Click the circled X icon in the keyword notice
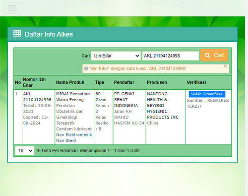This screenshot has width=248, height=196. coord(86,68)
